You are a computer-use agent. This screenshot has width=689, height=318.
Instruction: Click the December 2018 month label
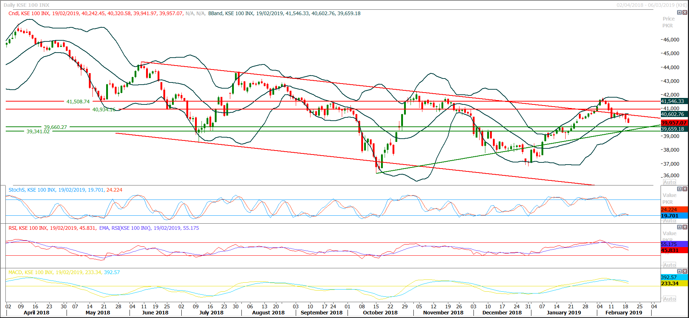502,313
